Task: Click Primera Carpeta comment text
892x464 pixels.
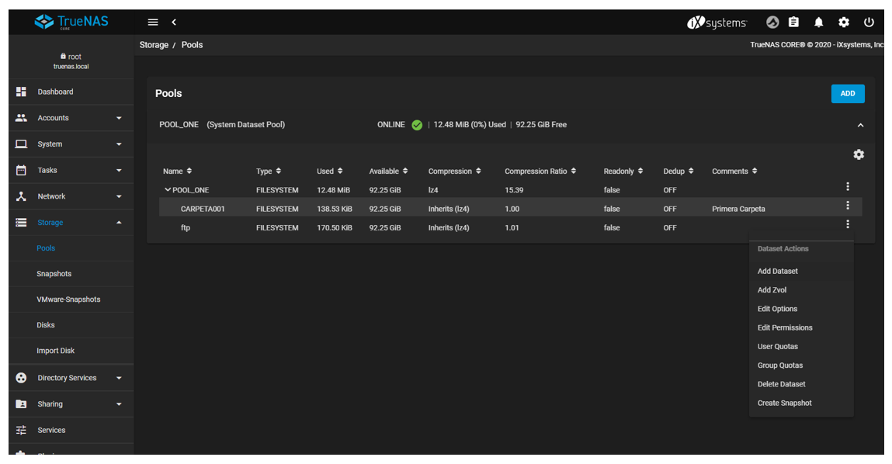Action: pos(738,209)
